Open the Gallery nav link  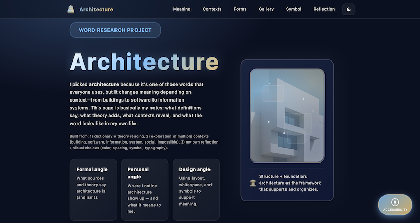point(266,9)
